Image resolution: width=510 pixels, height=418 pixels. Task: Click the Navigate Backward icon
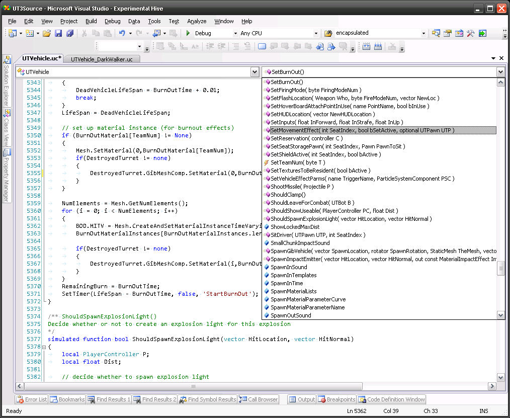[157, 33]
